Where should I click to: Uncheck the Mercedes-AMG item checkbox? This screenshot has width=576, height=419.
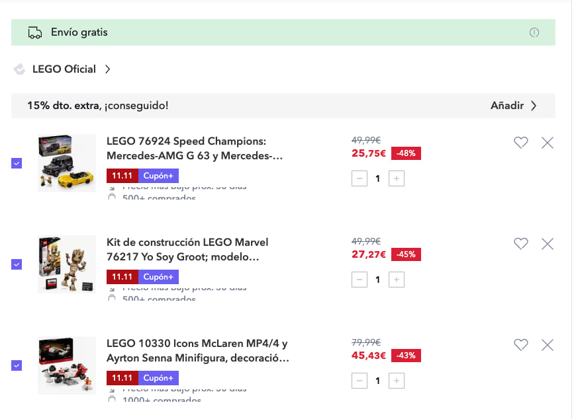pyautogui.click(x=15, y=163)
